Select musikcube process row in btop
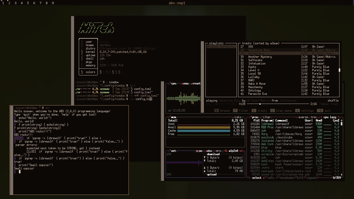 (295, 137)
